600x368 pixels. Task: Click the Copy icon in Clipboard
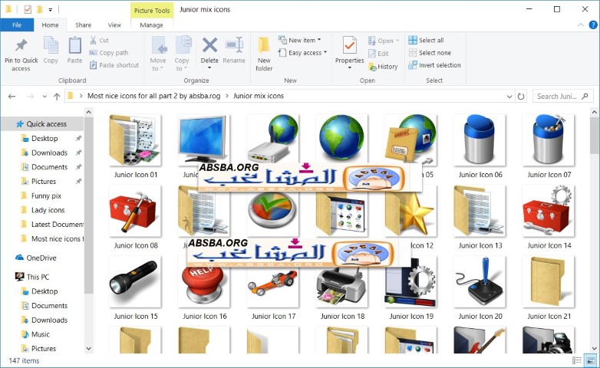point(51,45)
